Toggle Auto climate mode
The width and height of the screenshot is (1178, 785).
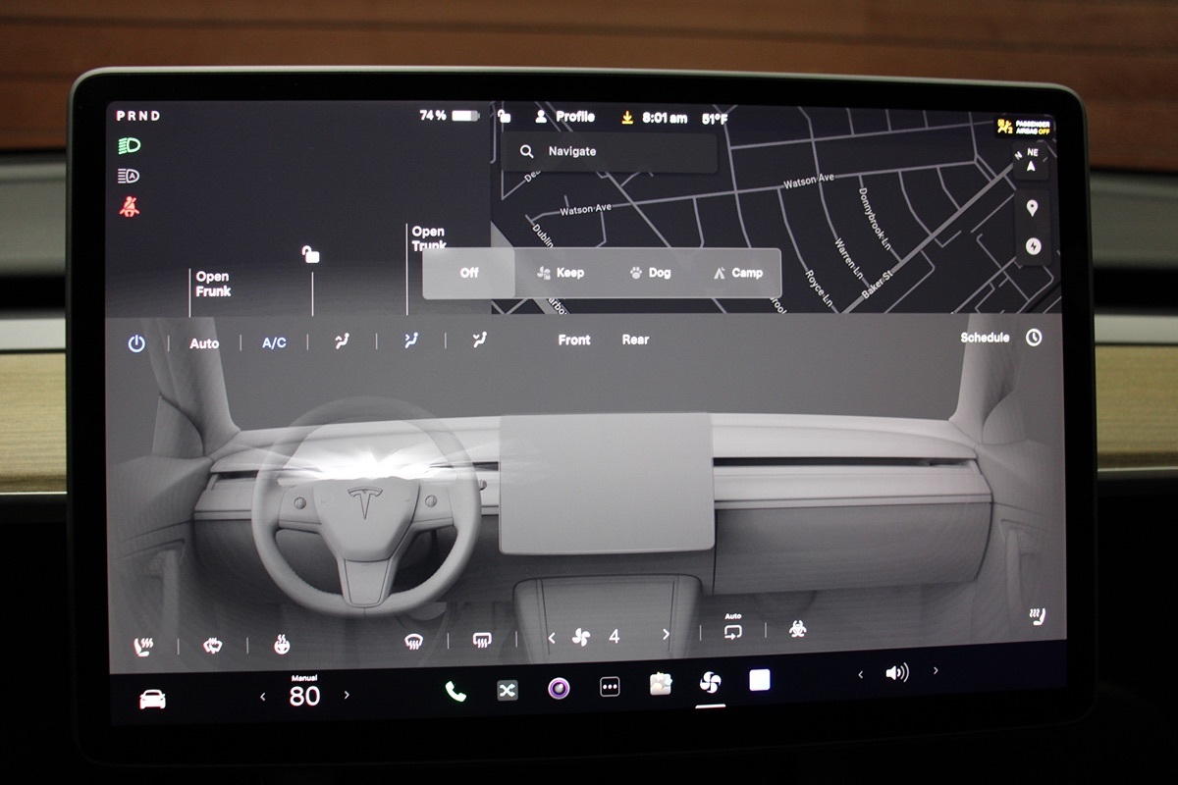click(x=204, y=343)
